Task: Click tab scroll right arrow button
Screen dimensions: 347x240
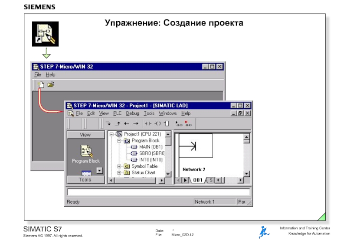Action: [x=185, y=180]
